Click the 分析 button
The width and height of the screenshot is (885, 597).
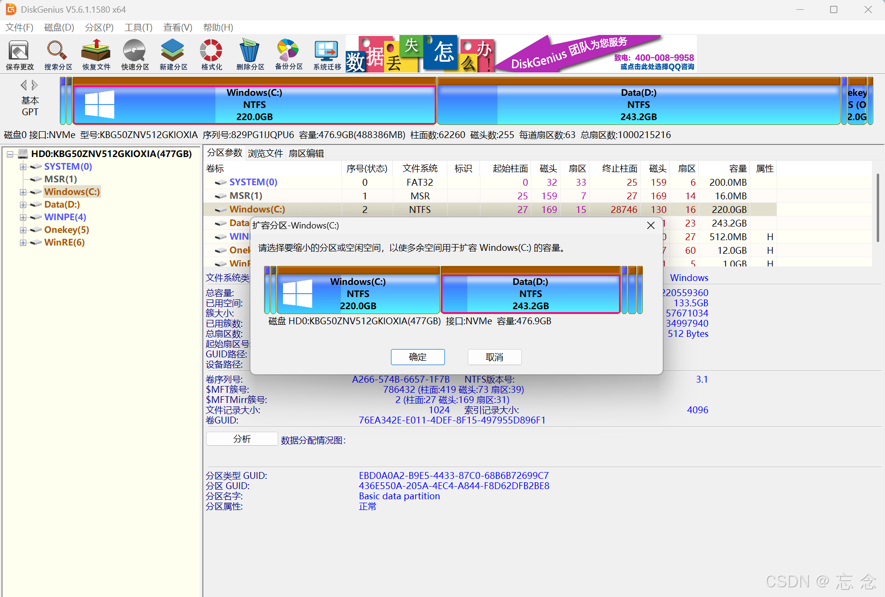(x=242, y=439)
